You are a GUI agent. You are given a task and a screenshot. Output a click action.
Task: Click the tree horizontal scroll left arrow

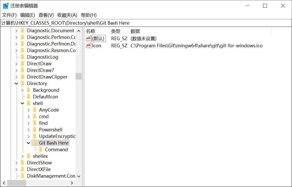pos(4,183)
